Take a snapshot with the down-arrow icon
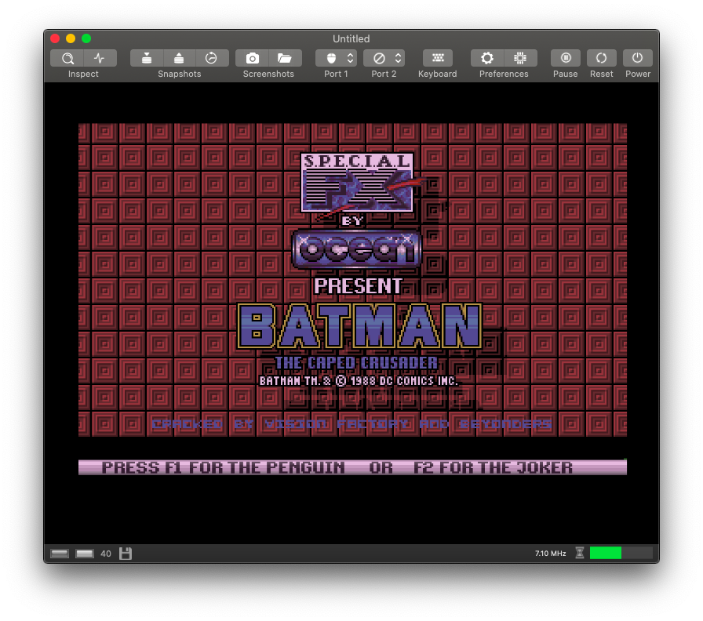 tap(147, 58)
